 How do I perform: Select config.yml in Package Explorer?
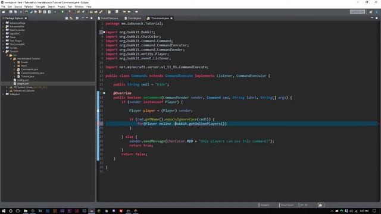pos(23,80)
